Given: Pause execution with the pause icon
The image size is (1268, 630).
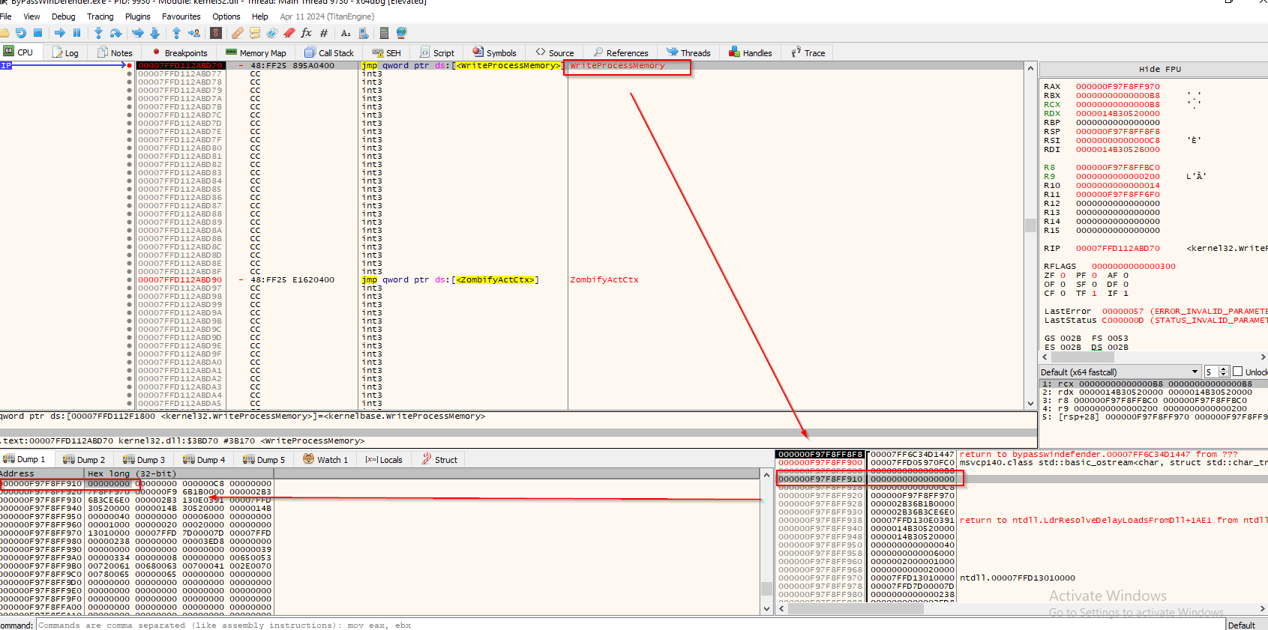Looking at the screenshot, I should (x=76, y=33).
